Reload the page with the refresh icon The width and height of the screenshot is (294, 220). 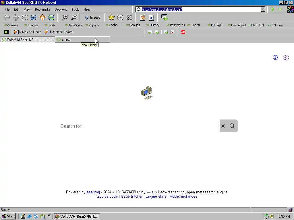(34, 17)
